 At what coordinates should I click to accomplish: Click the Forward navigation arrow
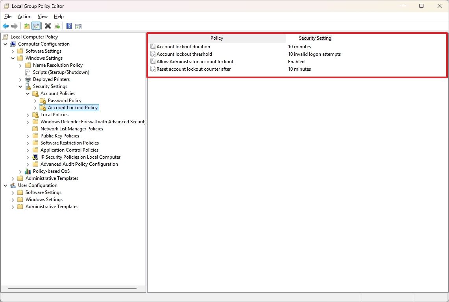point(15,26)
